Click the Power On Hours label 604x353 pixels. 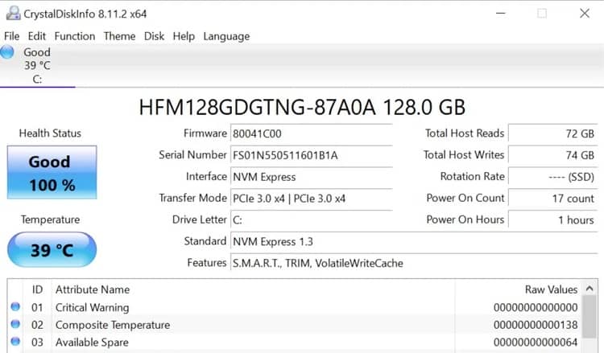point(465,220)
